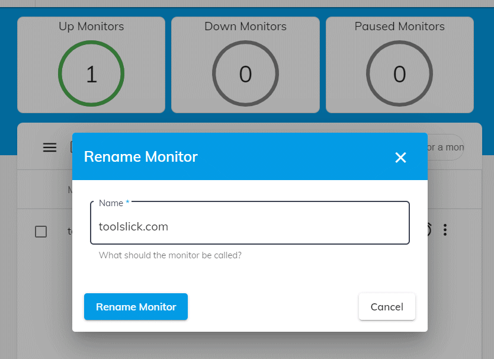This screenshot has height=359, width=494.
Task: Cancel the rename operation
Action: pos(387,306)
